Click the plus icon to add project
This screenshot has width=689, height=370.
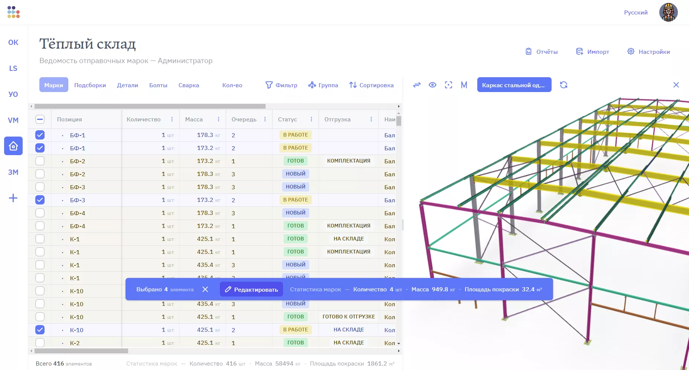coord(13,198)
